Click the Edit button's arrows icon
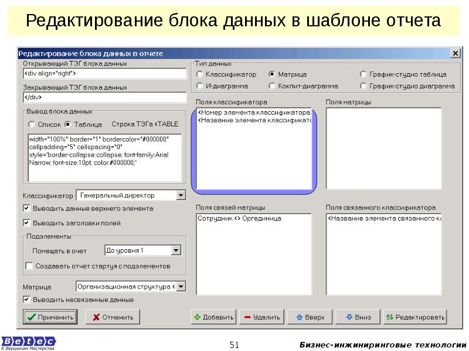This screenshot has height=351, width=469. click(x=390, y=317)
